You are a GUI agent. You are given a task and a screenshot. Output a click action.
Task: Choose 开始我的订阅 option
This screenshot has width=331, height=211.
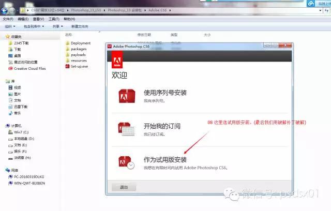(x=162, y=126)
